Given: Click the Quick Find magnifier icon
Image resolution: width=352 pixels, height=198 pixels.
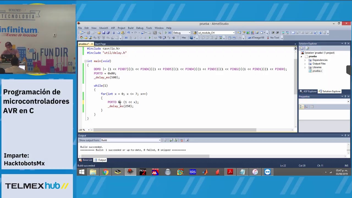Looking at the screenshot, I should (159, 33).
